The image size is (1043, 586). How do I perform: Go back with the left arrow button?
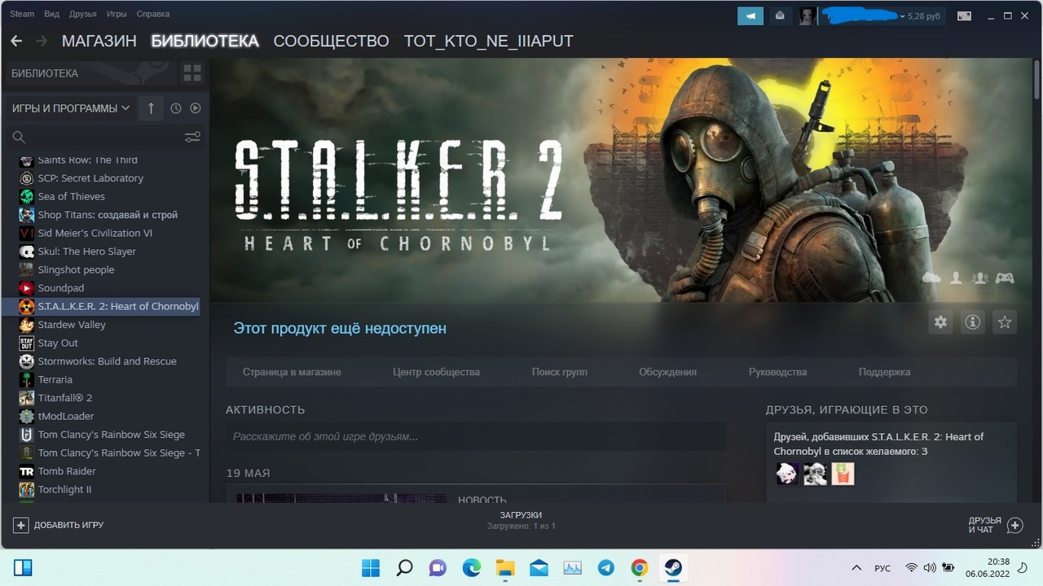coord(16,42)
